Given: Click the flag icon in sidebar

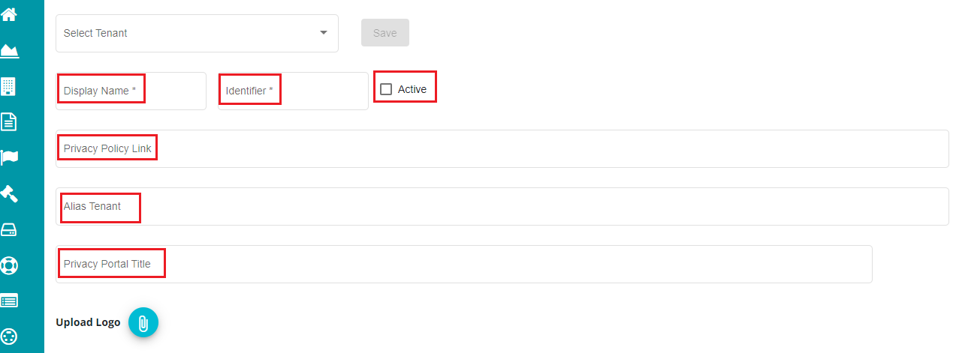Looking at the screenshot, I should coord(9,157).
